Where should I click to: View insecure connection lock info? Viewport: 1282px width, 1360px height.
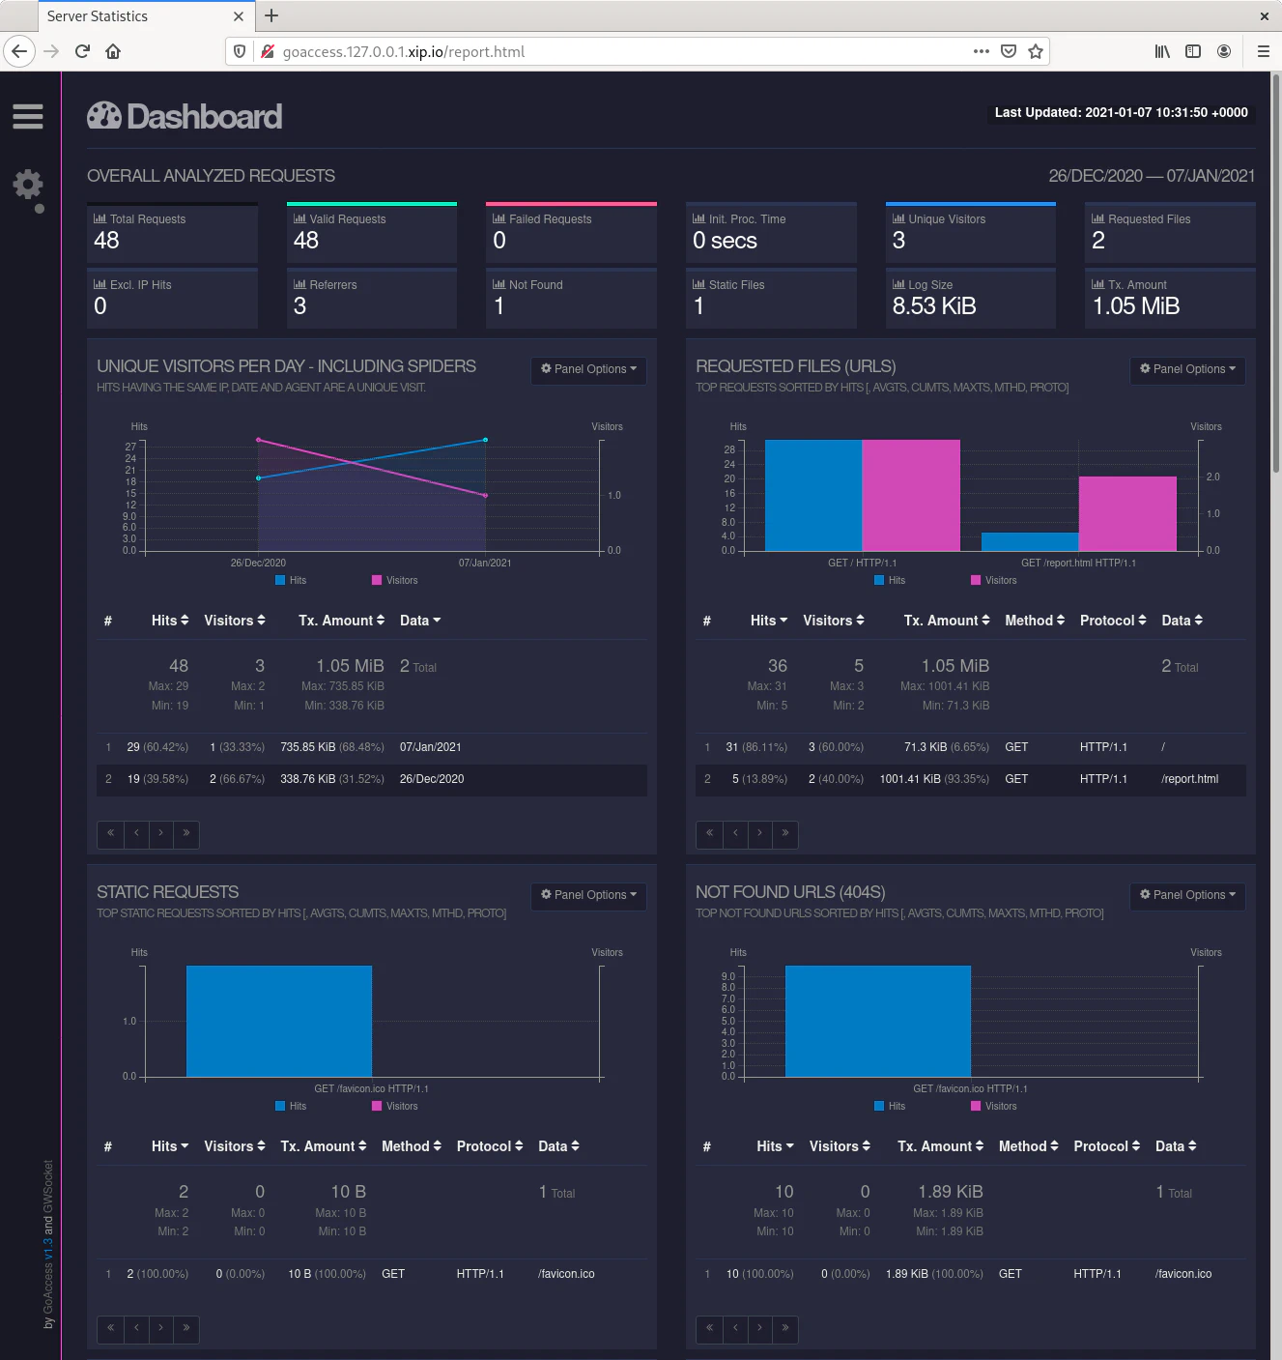[x=268, y=51]
